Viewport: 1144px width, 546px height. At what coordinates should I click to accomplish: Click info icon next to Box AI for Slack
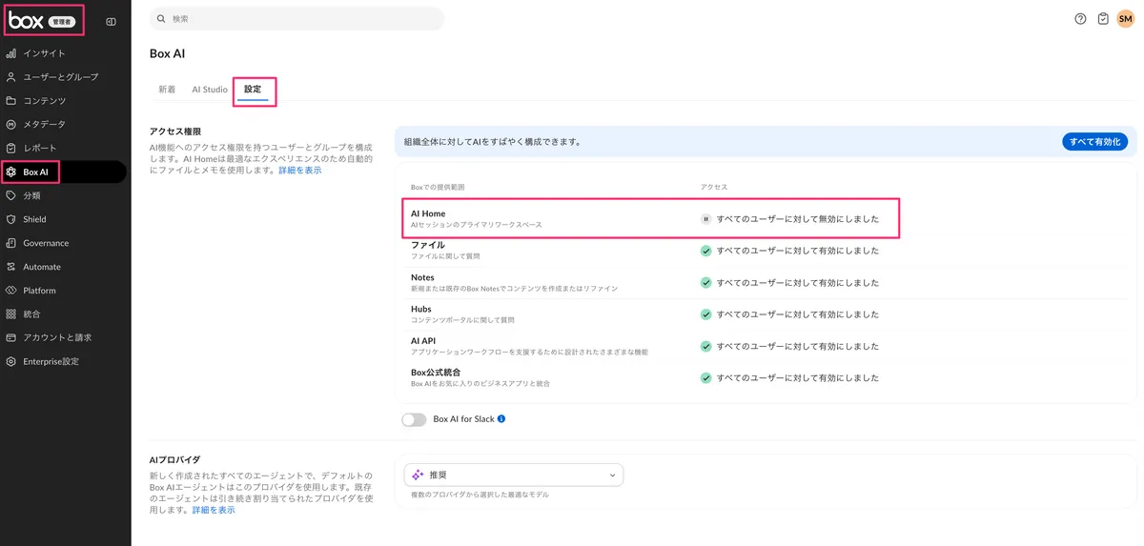501,418
